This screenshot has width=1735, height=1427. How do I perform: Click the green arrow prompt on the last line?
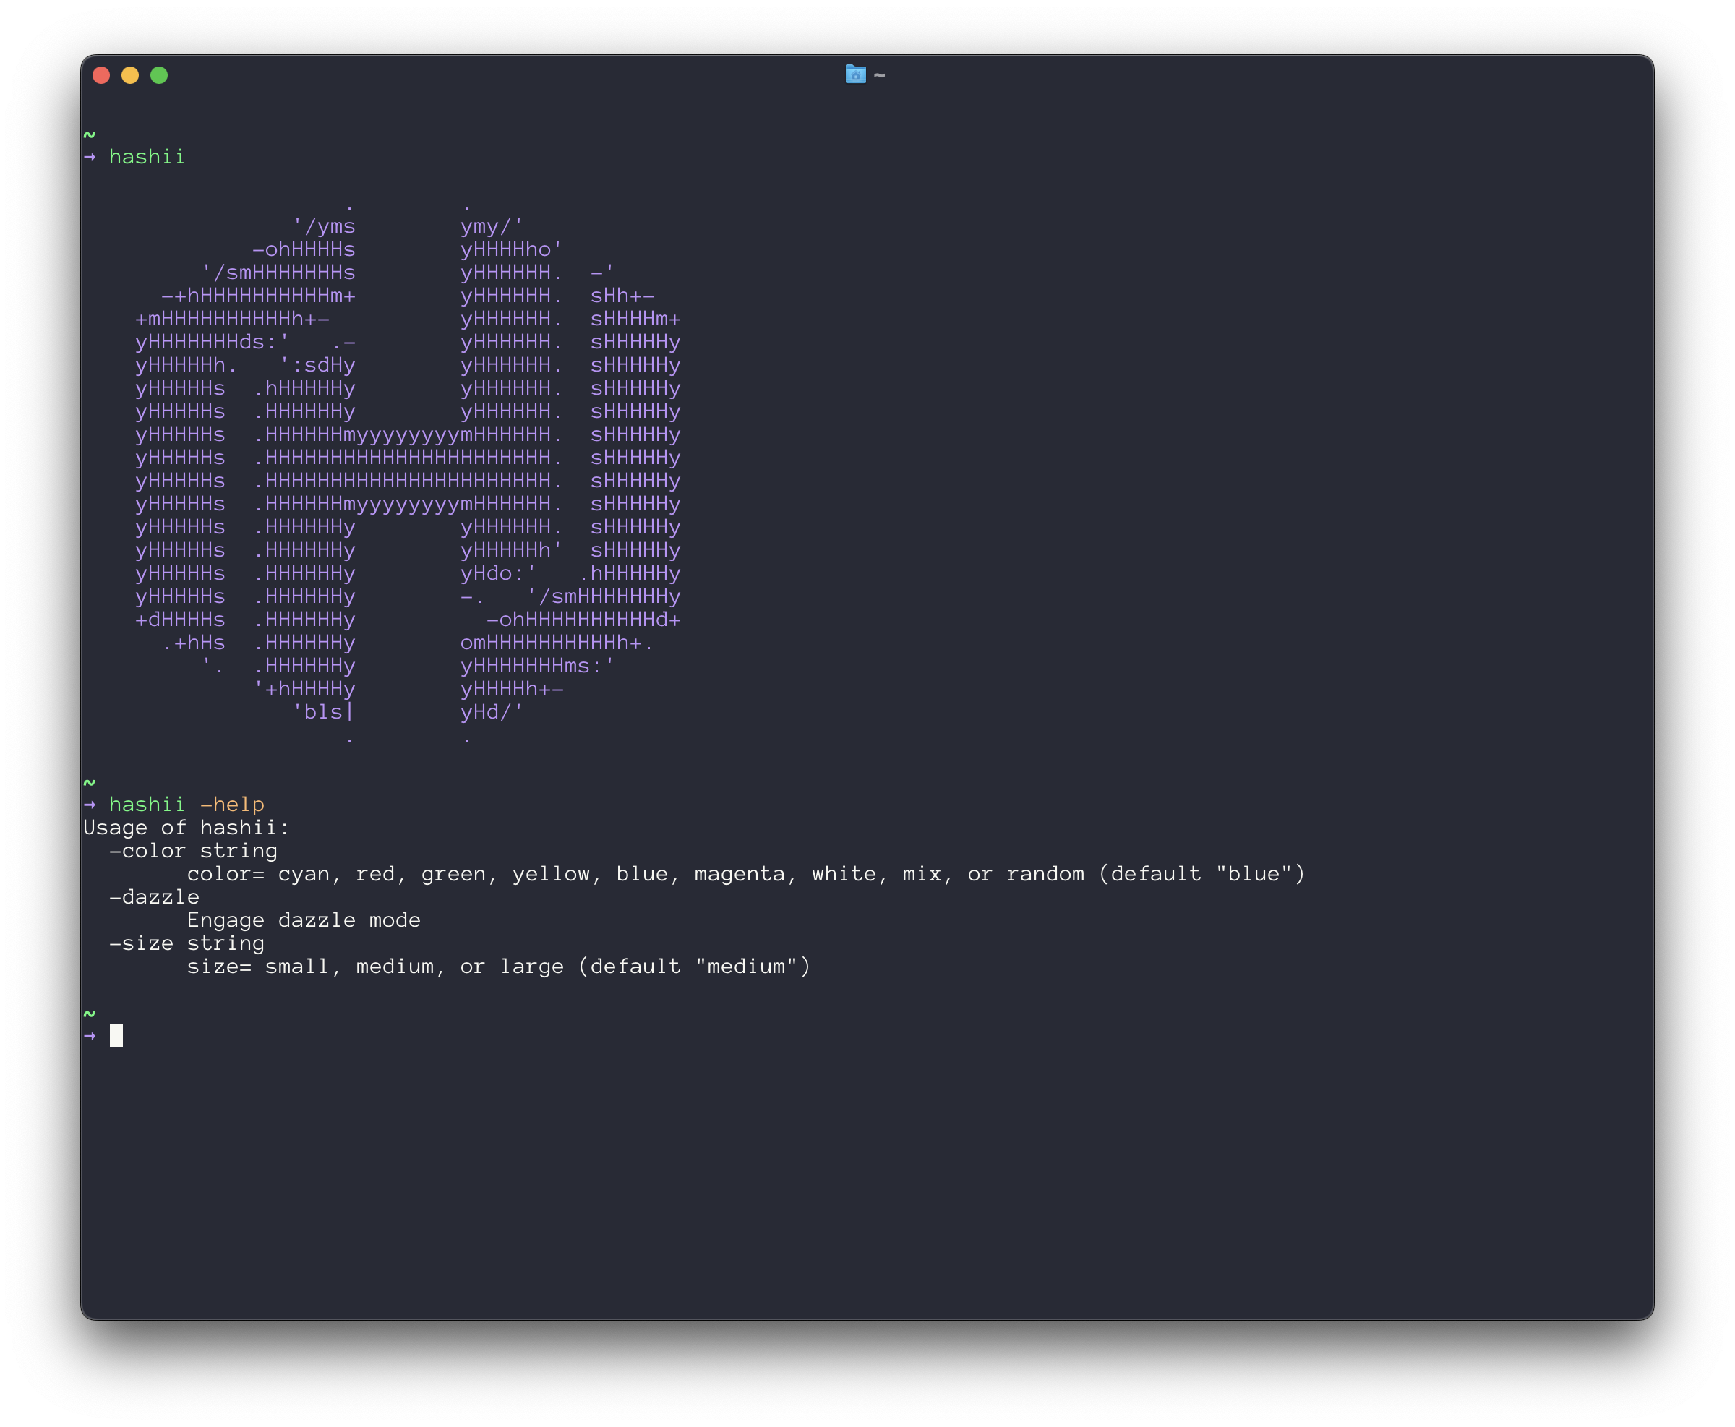pos(90,1037)
